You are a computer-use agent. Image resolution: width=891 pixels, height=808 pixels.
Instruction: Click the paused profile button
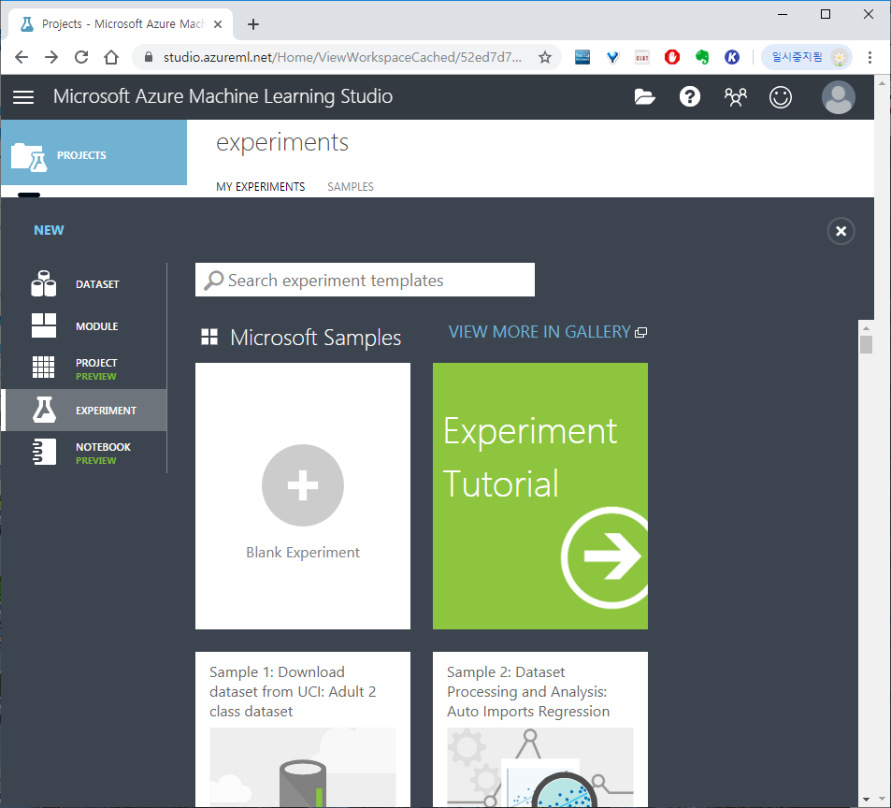coord(806,57)
